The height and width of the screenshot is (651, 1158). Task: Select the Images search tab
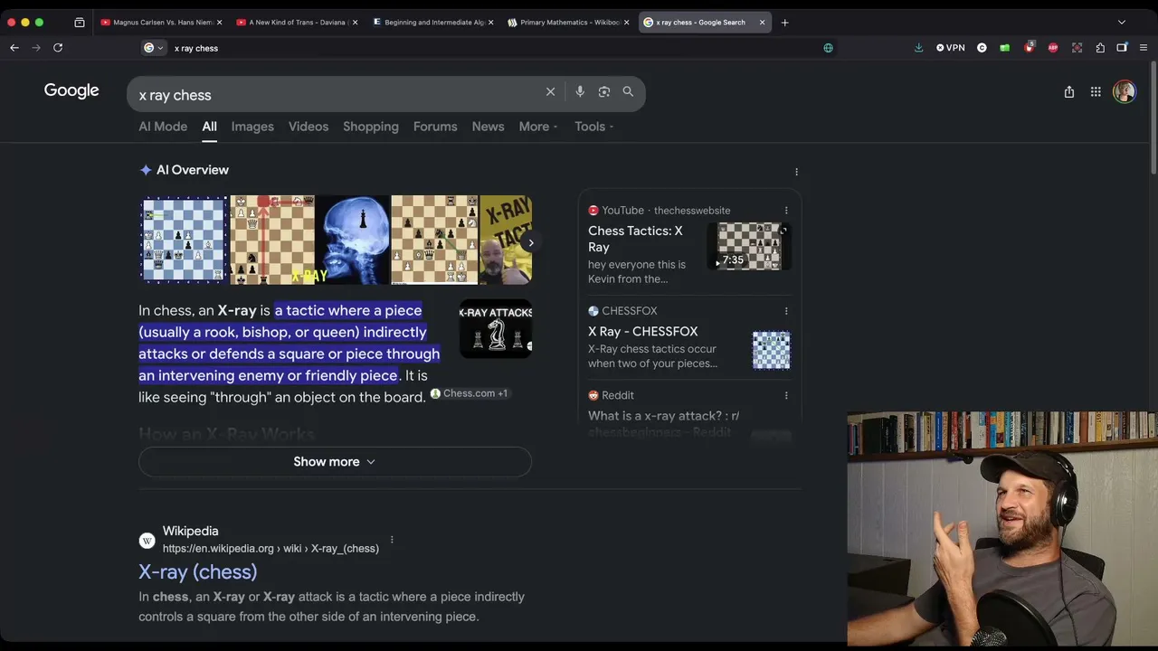[252, 127]
